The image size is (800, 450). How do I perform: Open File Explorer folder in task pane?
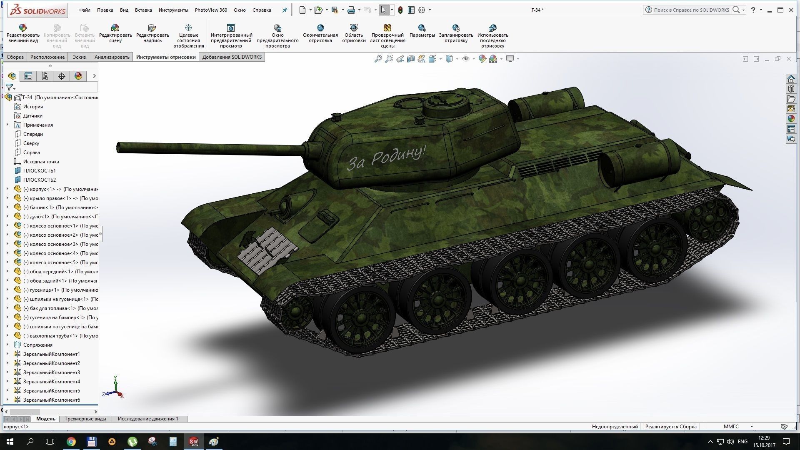[x=791, y=99]
